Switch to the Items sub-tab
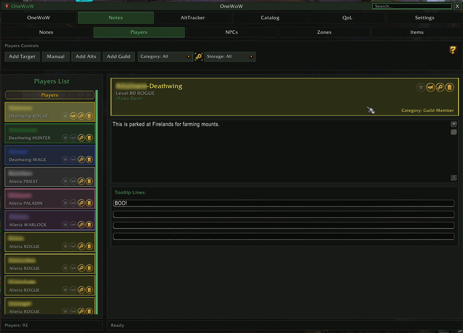The width and height of the screenshot is (463, 333). (417, 32)
